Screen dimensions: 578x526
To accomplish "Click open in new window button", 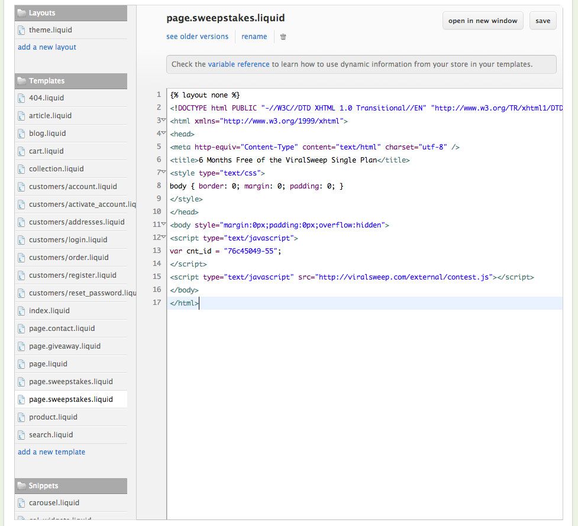I will 483,21.
